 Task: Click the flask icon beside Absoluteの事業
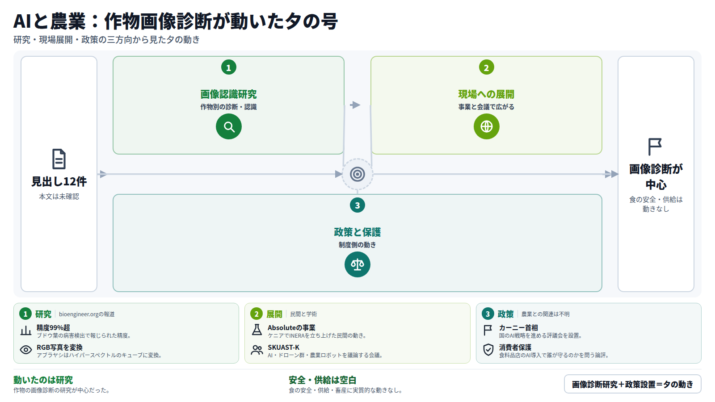coord(257,330)
